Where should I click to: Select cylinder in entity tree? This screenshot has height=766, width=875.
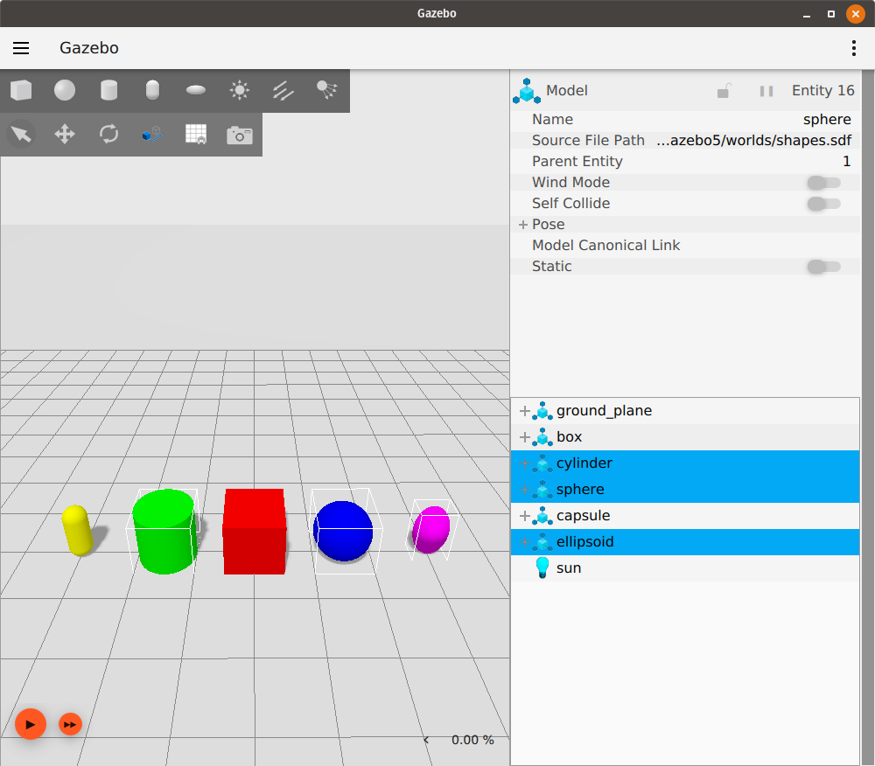685,463
